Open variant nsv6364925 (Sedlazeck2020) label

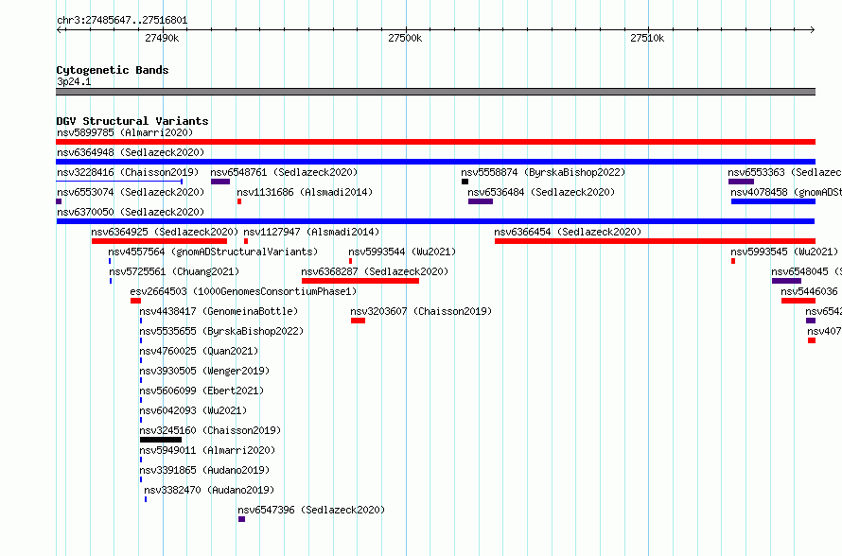pos(165,232)
